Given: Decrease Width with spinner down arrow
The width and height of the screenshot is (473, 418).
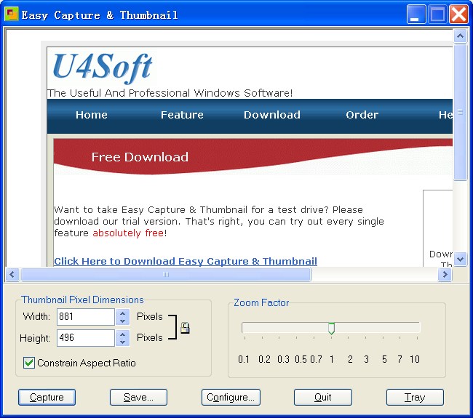Looking at the screenshot, I should (122, 321).
